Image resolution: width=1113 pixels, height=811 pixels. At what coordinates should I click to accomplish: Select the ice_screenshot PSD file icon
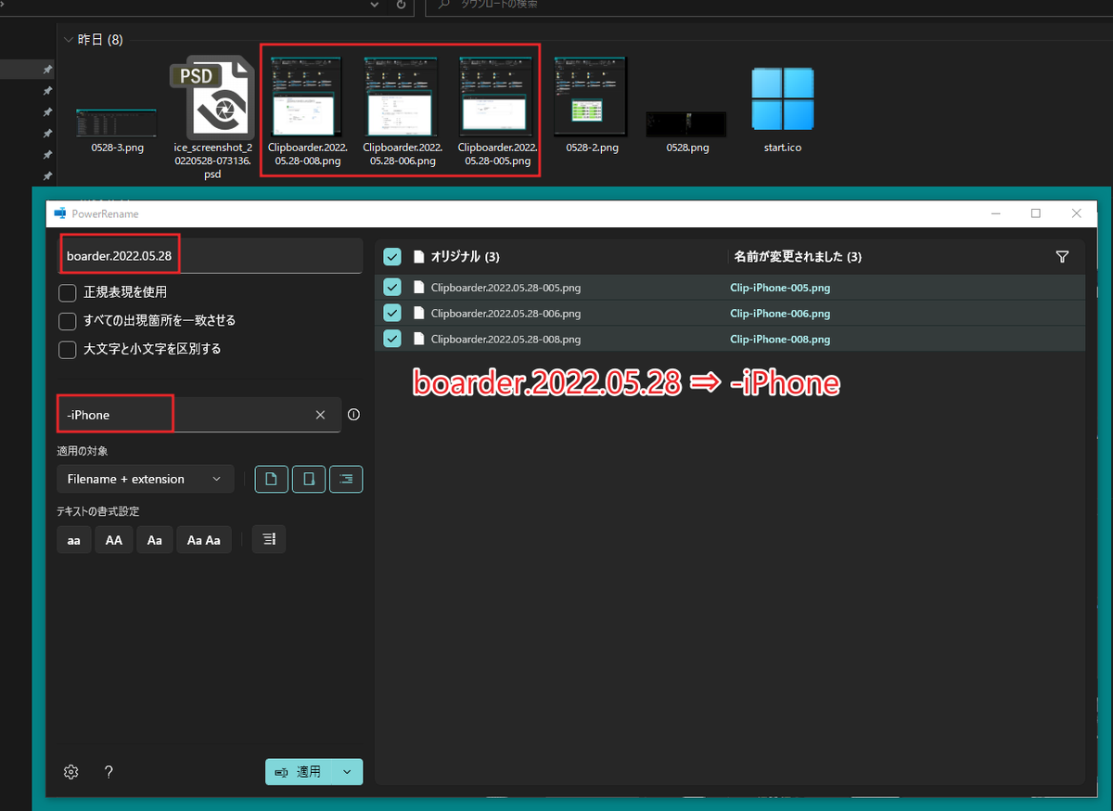212,97
